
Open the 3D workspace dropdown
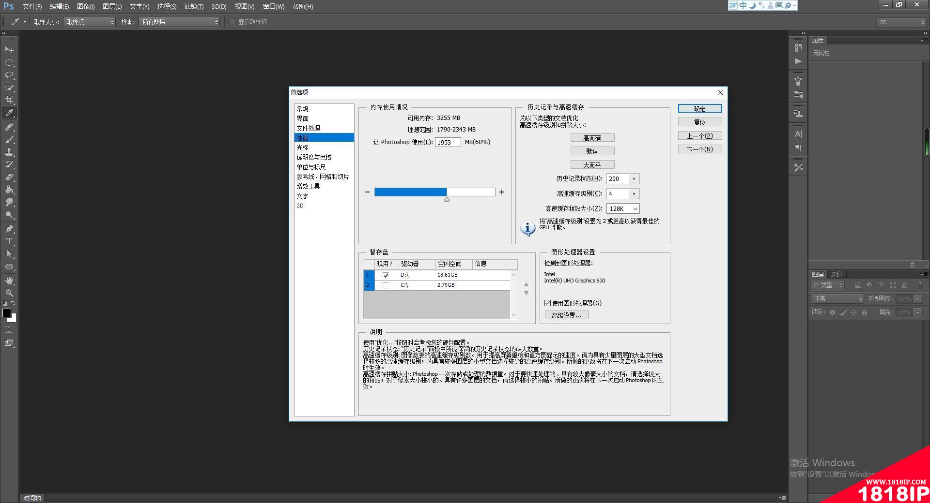click(x=901, y=22)
